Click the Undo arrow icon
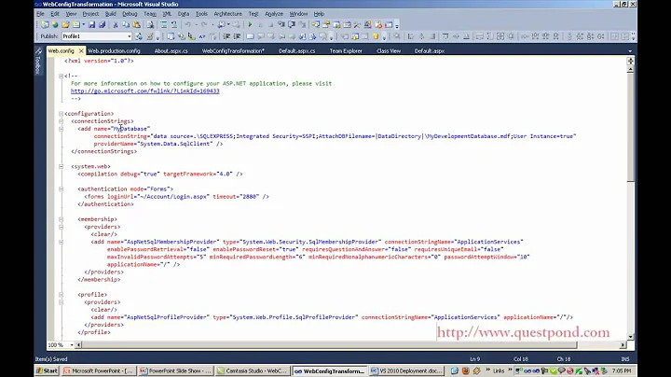Screen dimensions: 671x377 click(188, 25)
